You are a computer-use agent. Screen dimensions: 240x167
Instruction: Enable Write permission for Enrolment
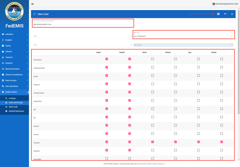(153, 59)
